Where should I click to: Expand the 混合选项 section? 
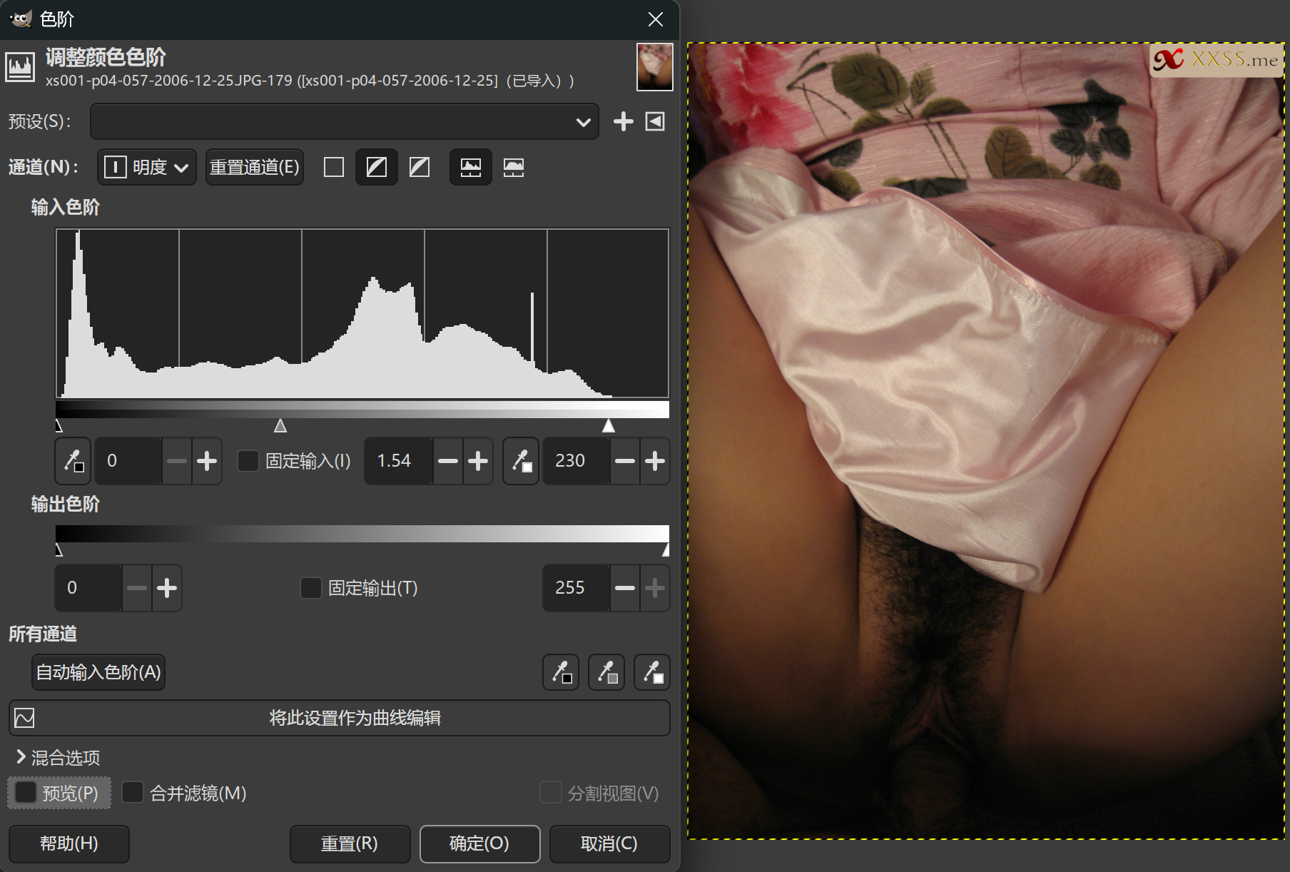coord(57,757)
